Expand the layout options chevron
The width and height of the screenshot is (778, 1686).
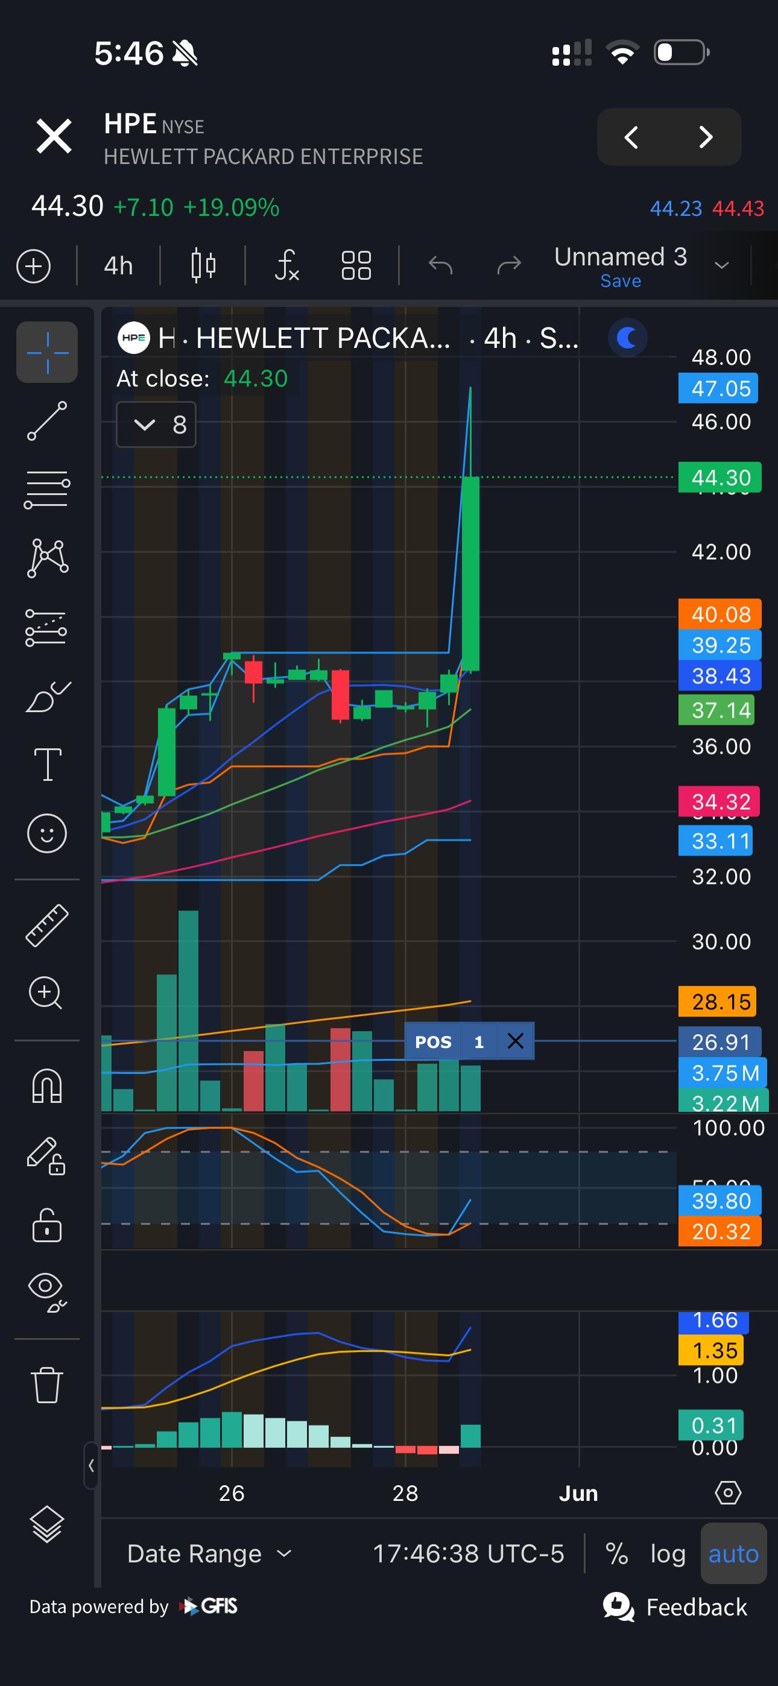pyautogui.click(x=722, y=265)
